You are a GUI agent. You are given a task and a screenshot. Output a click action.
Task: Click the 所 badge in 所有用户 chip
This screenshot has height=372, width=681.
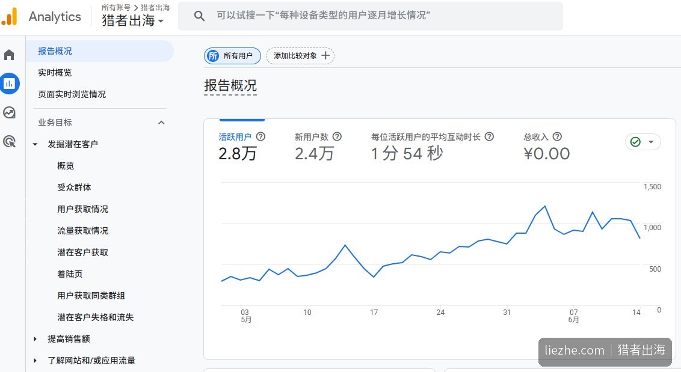[x=213, y=55]
